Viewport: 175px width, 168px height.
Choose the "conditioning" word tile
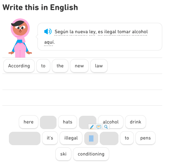coord(91,154)
